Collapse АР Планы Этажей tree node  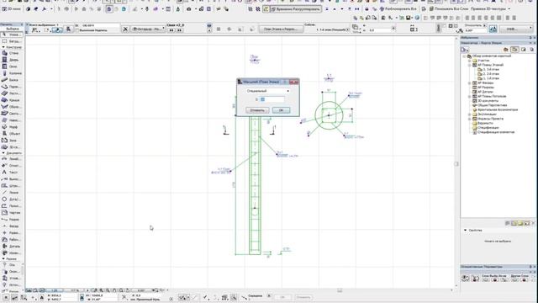[x=470, y=65]
